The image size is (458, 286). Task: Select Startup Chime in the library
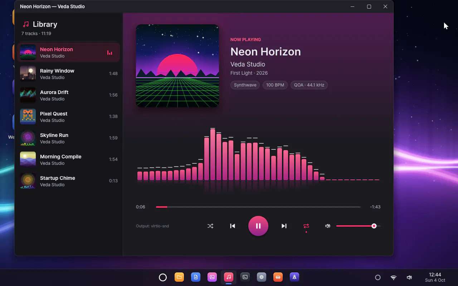click(x=68, y=181)
